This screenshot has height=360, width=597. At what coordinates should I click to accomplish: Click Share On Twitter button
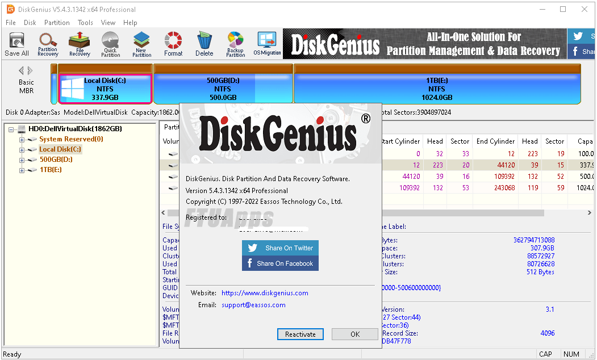pos(280,248)
